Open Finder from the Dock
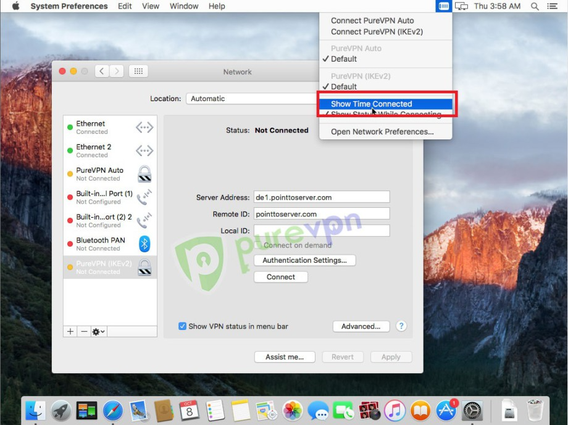This screenshot has width=568, height=425. point(35,411)
